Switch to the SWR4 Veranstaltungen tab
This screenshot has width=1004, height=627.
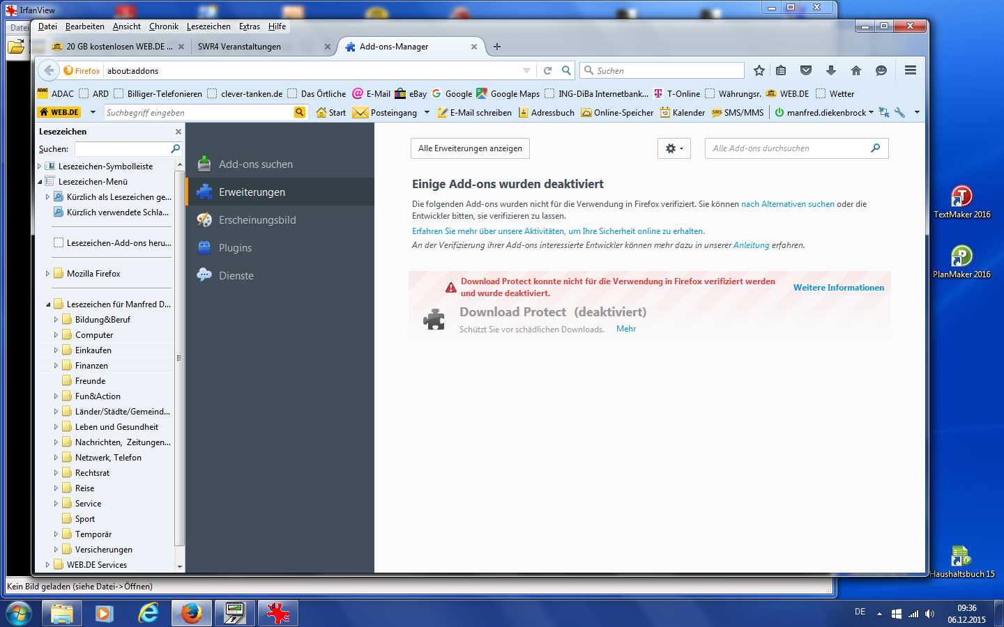pyautogui.click(x=239, y=47)
